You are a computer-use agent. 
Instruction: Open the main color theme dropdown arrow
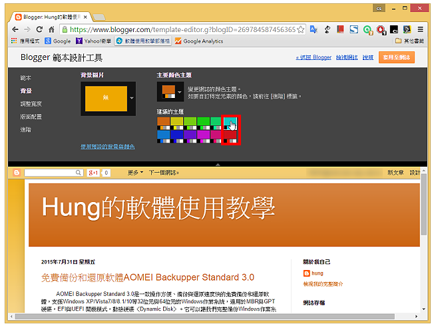[180, 92]
